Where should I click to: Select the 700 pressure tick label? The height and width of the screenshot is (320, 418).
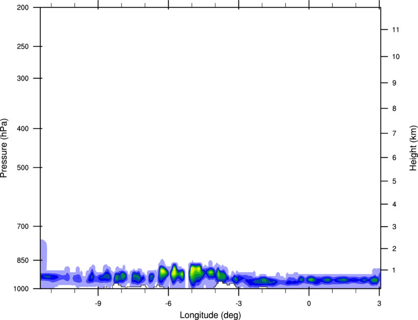pos(23,226)
